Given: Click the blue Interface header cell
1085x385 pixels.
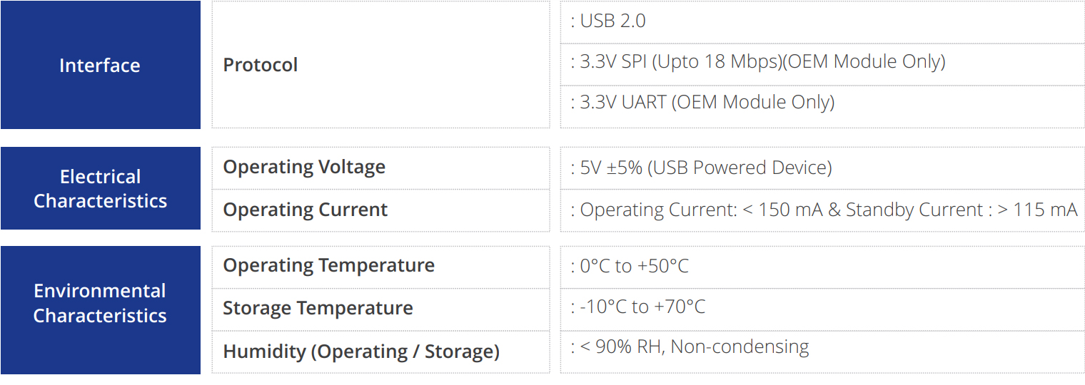Looking at the screenshot, I should (x=100, y=66).
